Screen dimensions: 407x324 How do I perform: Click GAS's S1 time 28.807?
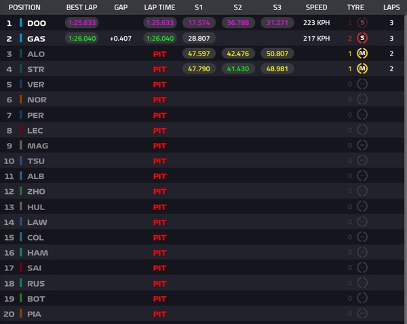pyautogui.click(x=199, y=39)
